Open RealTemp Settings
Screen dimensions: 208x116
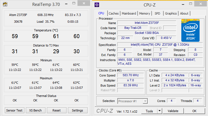click(x=77, y=110)
